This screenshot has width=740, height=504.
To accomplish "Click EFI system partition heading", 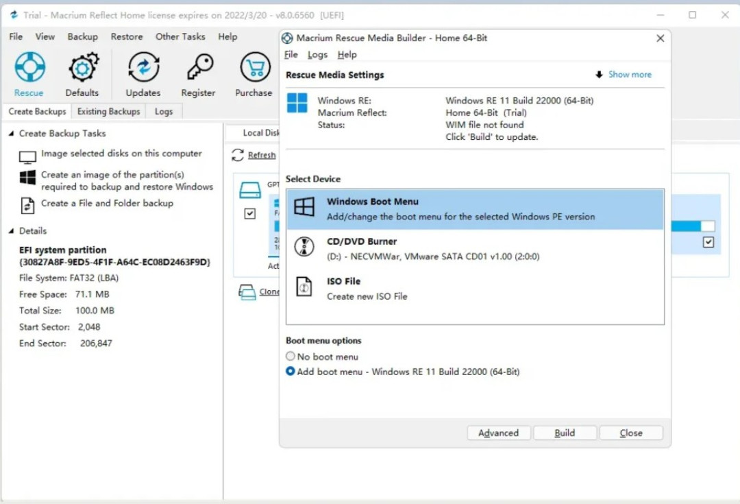I will (63, 250).
